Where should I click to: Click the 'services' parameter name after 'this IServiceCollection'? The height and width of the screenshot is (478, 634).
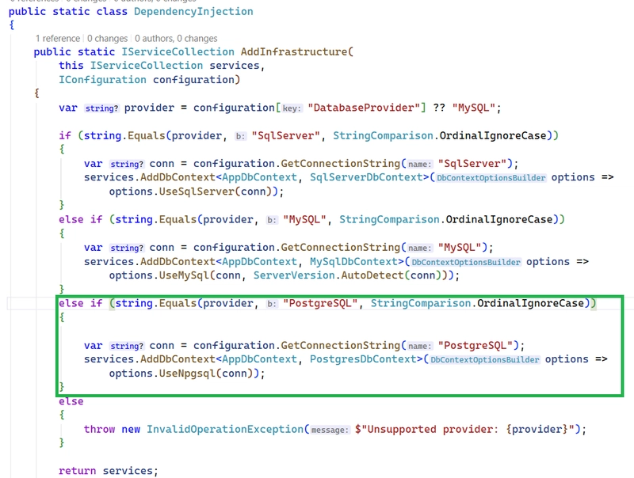point(234,66)
